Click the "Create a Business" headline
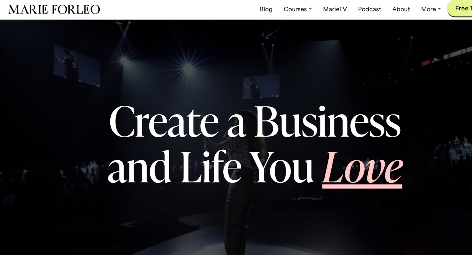 pyautogui.click(x=255, y=122)
